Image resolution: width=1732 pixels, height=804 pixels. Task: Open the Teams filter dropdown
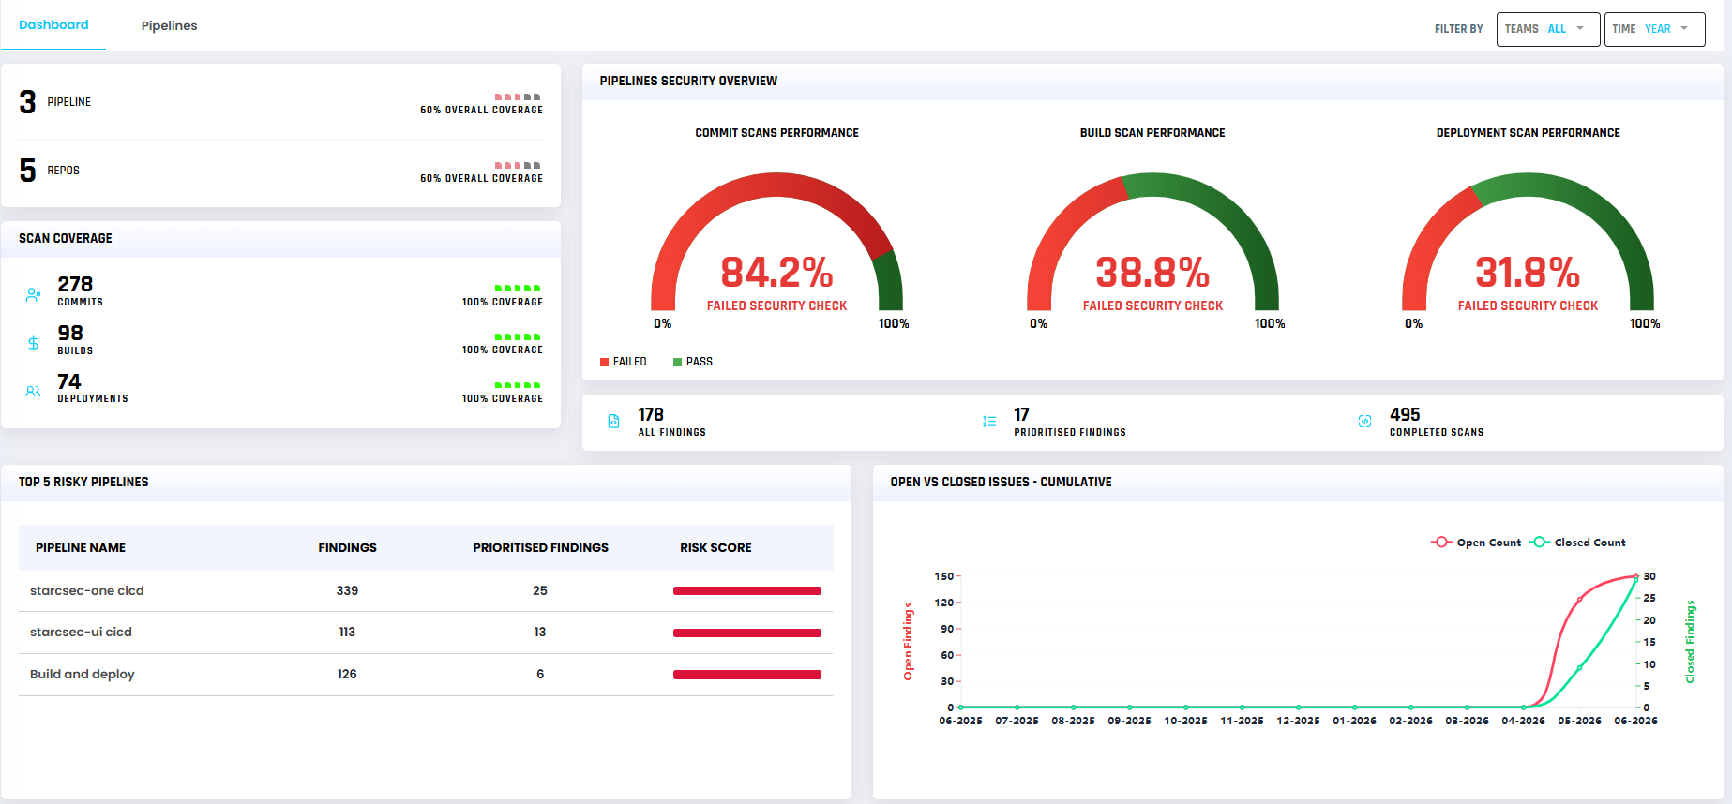coord(1548,29)
